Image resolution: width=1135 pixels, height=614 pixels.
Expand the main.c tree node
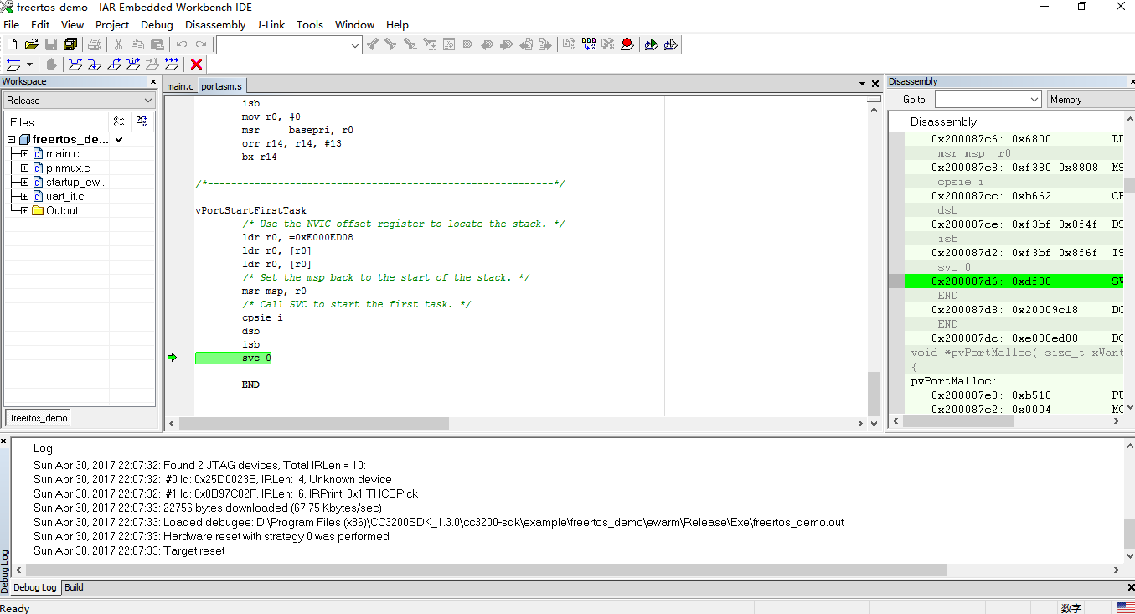pos(25,154)
